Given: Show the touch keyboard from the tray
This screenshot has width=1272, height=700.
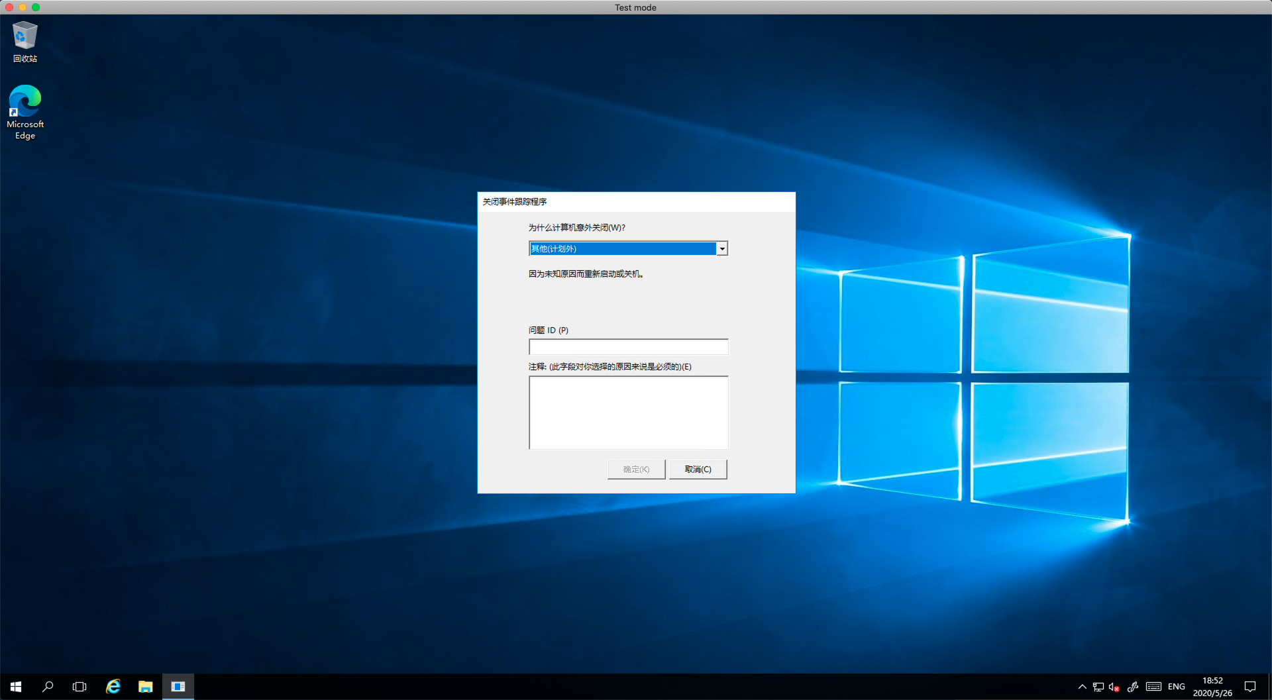Looking at the screenshot, I should coord(1153,687).
